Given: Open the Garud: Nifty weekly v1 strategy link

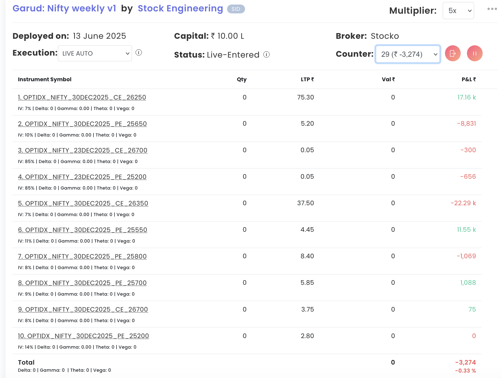Looking at the screenshot, I should pos(64,9).
